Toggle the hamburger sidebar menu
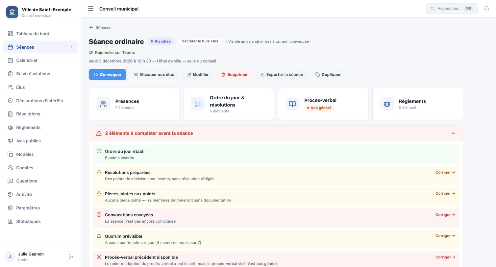 coord(91,9)
